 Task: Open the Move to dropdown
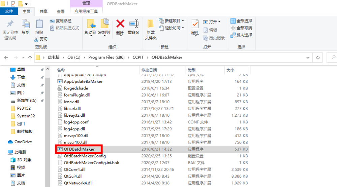click(x=90, y=33)
